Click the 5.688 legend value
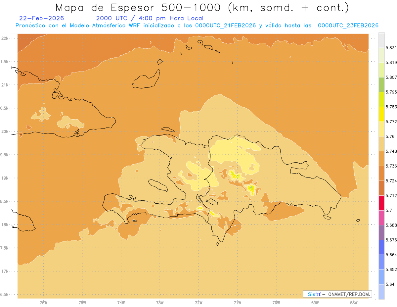The height and width of the screenshot is (307, 397). (x=391, y=225)
